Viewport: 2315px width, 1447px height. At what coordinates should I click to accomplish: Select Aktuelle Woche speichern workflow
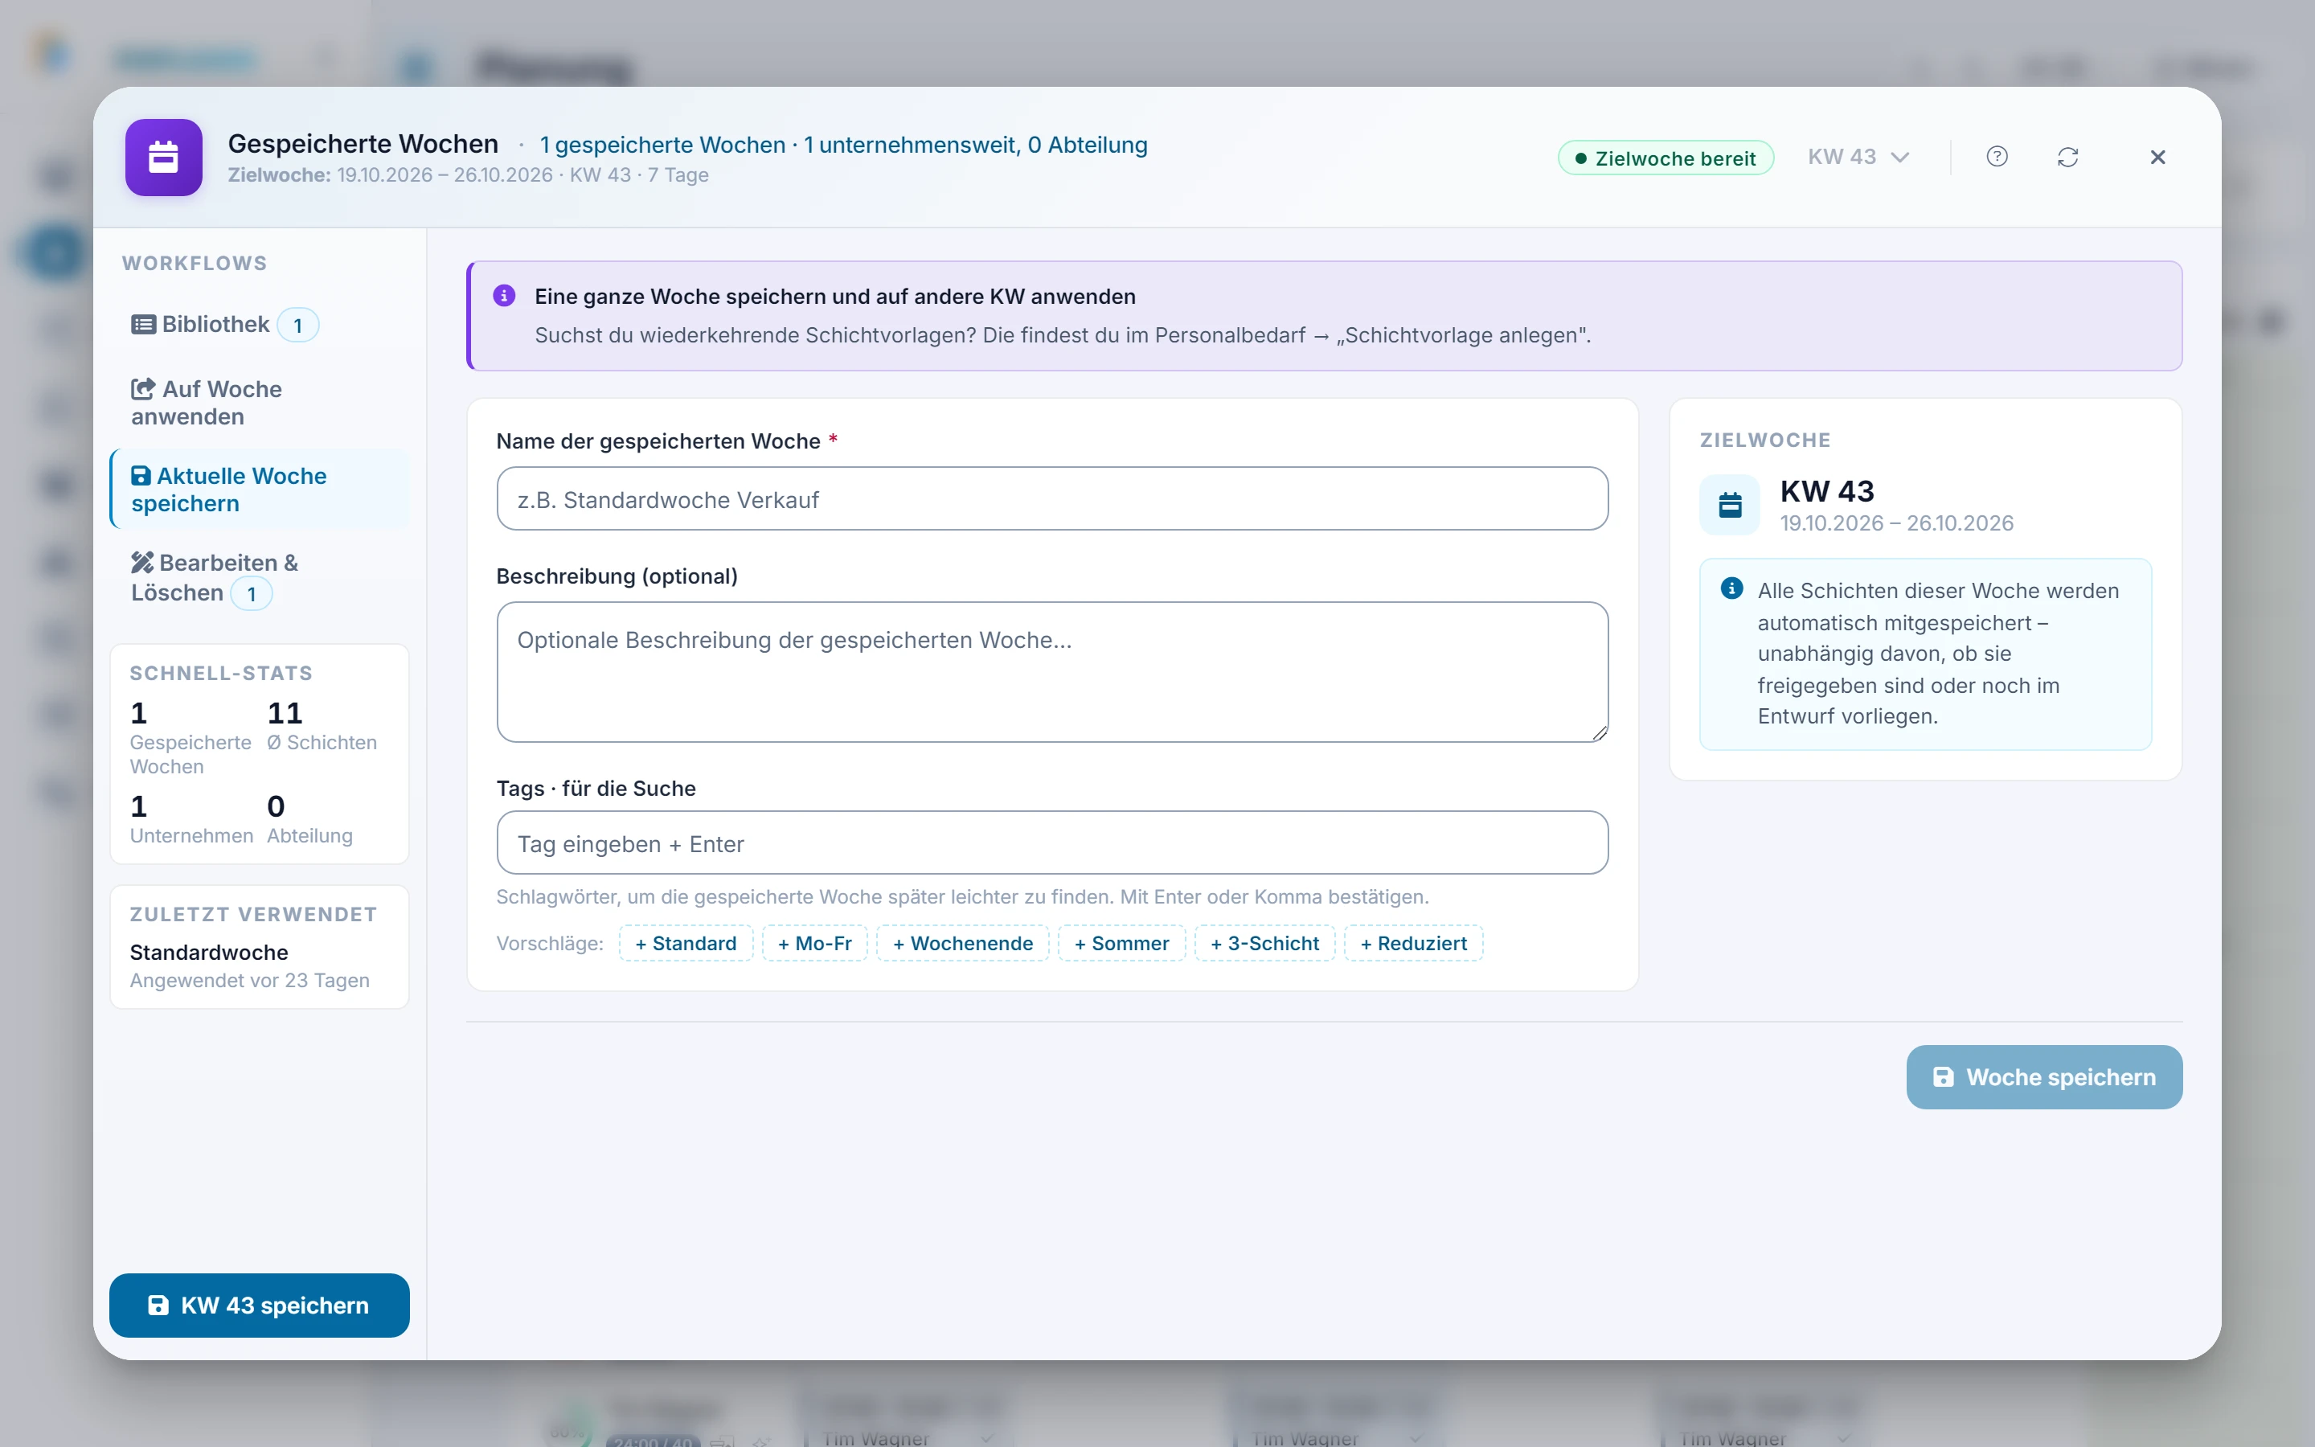[x=260, y=489]
